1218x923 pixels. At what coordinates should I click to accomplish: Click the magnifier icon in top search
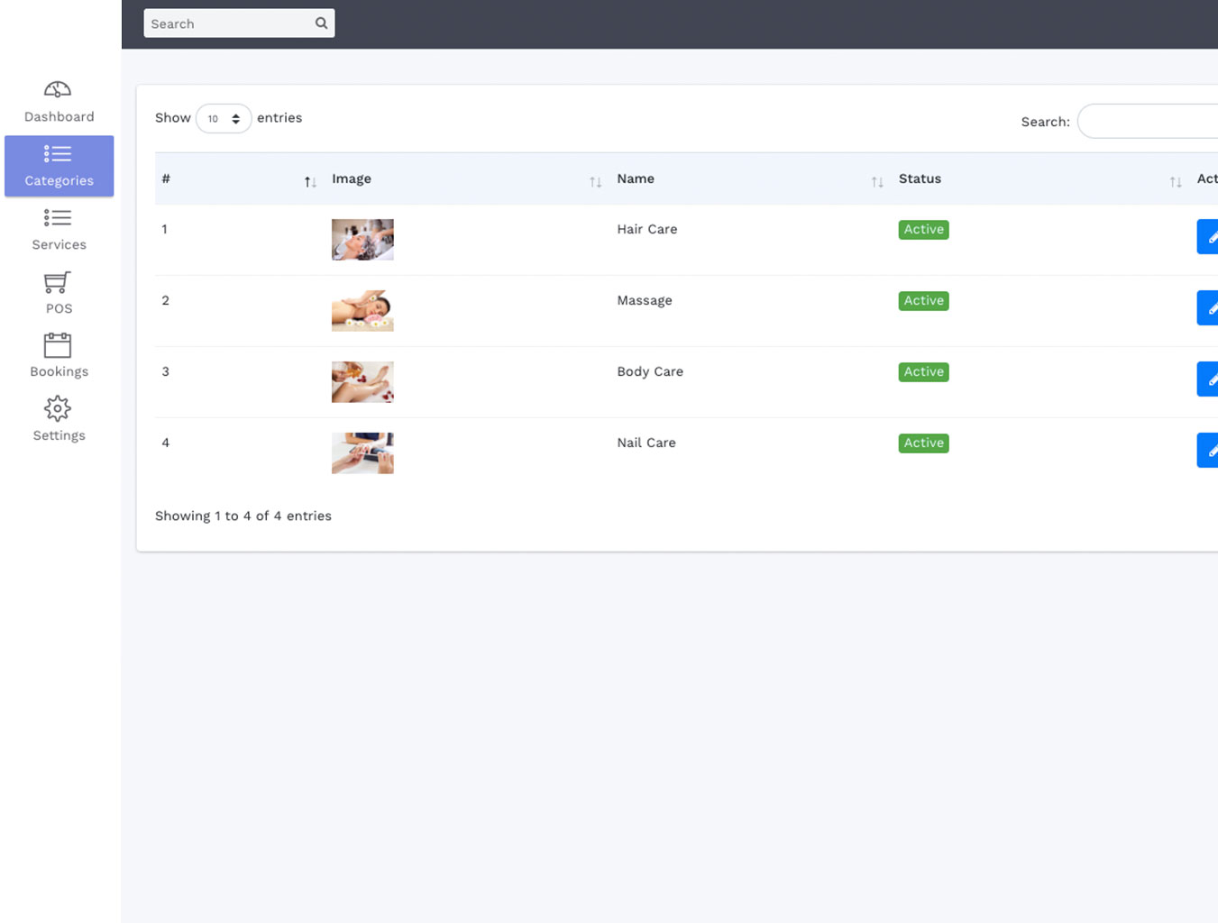click(321, 23)
